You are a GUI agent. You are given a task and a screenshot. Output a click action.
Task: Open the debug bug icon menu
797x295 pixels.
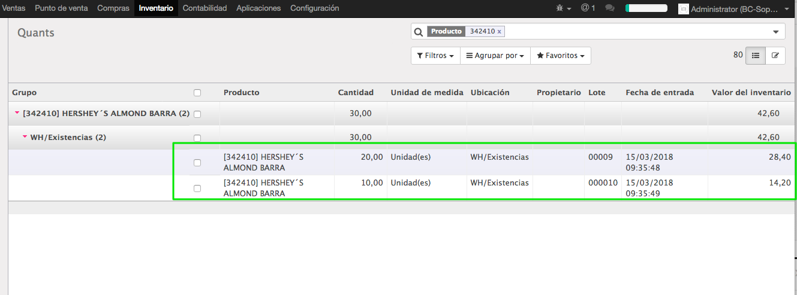[x=563, y=8]
